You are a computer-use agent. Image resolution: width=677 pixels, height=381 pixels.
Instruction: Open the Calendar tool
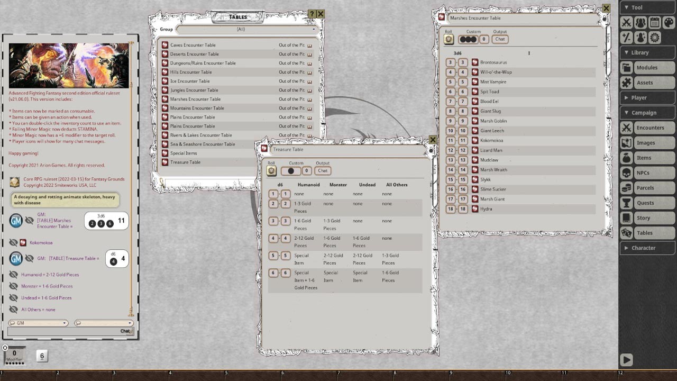tap(654, 22)
